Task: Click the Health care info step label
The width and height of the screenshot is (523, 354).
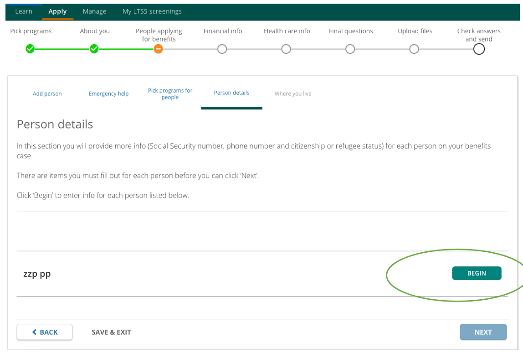Action: click(x=287, y=31)
